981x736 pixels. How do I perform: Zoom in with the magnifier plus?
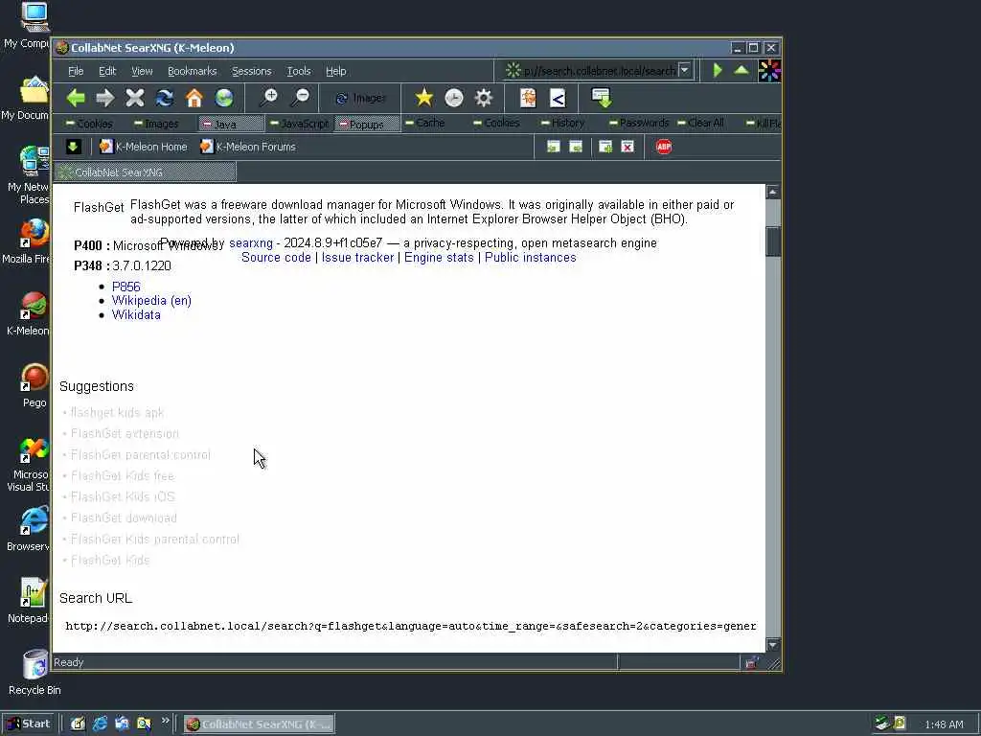pos(269,98)
